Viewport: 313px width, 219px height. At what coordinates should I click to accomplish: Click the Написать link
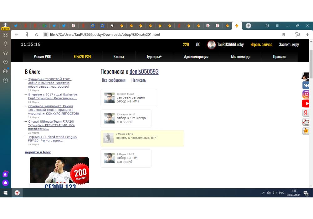138,80
